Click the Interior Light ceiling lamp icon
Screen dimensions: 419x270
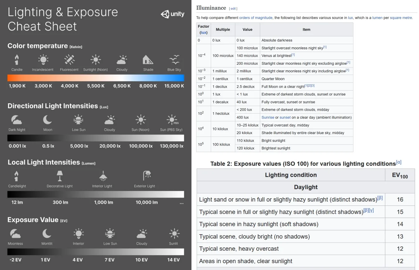[103, 176]
